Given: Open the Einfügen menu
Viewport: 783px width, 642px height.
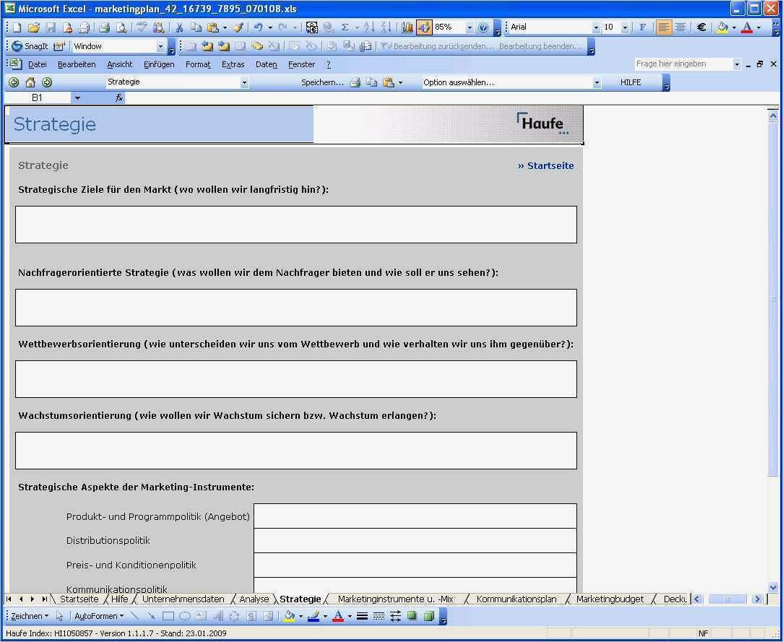Looking at the screenshot, I should (x=159, y=64).
